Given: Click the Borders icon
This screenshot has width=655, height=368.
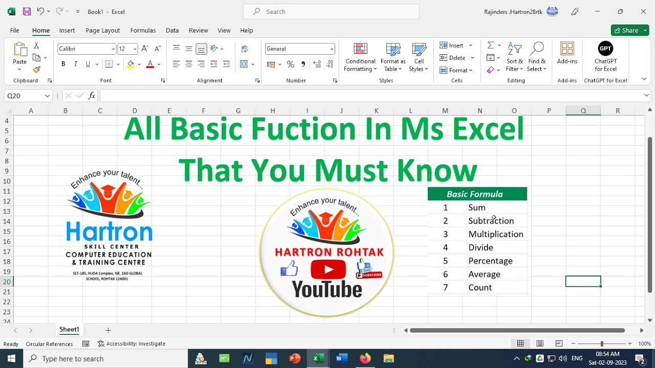Looking at the screenshot, I should coord(109,64).
